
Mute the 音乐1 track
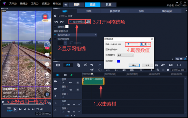click(69, 112)
